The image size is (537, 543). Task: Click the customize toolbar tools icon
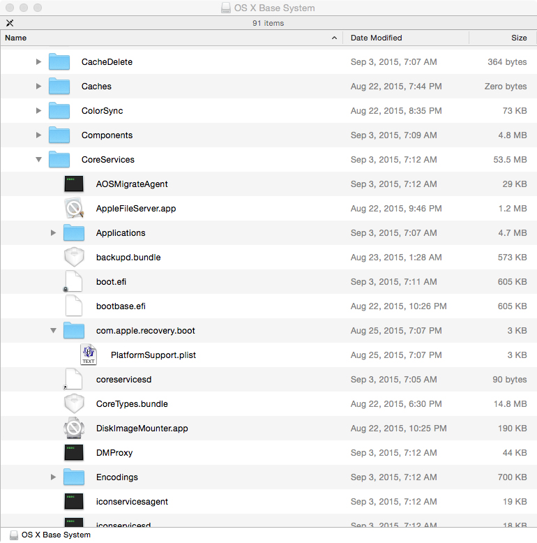tap(10, 23)
